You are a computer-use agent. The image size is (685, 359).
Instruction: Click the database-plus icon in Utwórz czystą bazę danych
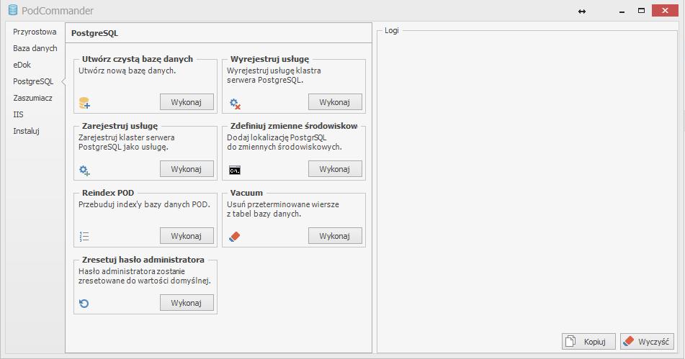84,103
